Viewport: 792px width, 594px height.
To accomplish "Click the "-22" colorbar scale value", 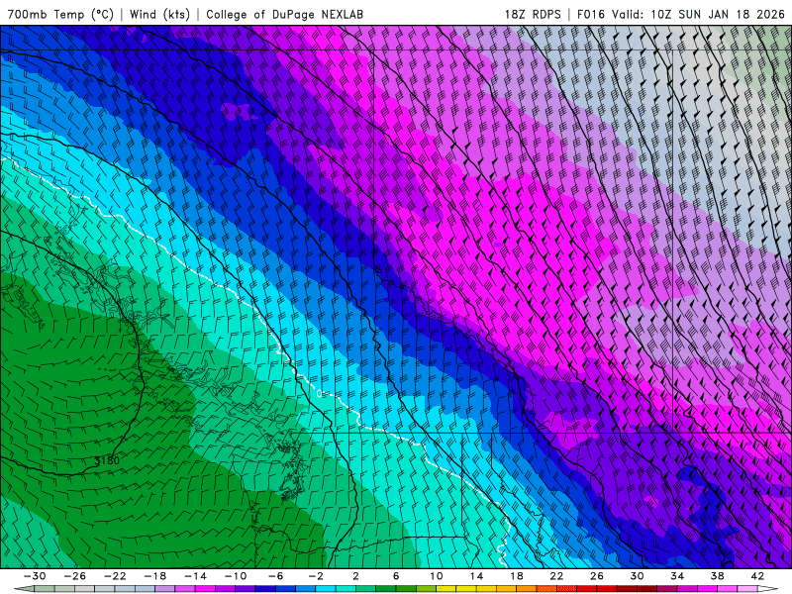I will point(115,576).
